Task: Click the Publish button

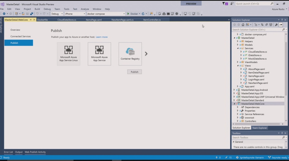Action: 135,72
